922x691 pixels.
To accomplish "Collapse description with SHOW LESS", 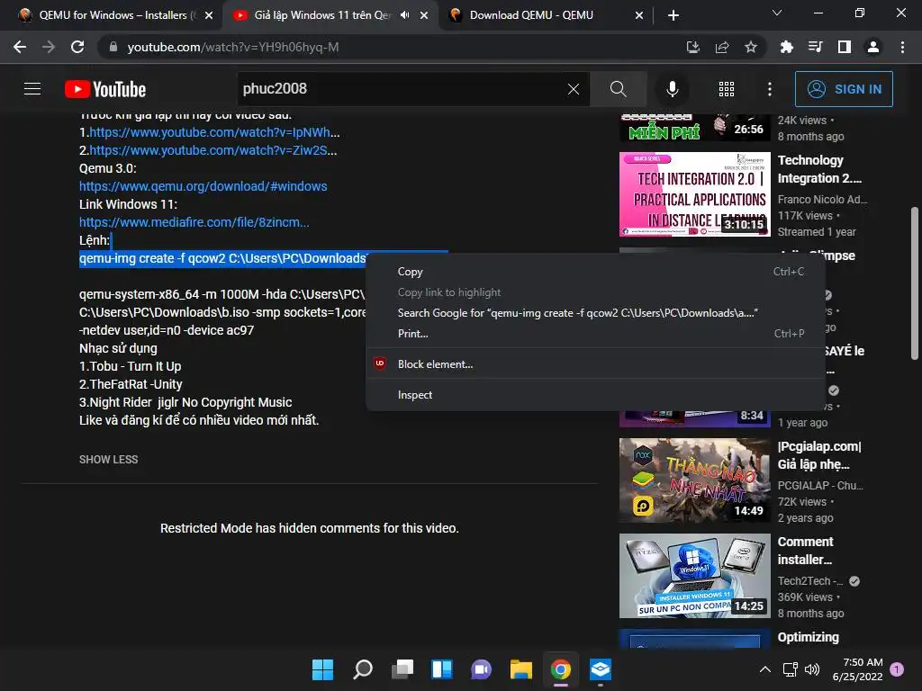I will tap(108, 460).
